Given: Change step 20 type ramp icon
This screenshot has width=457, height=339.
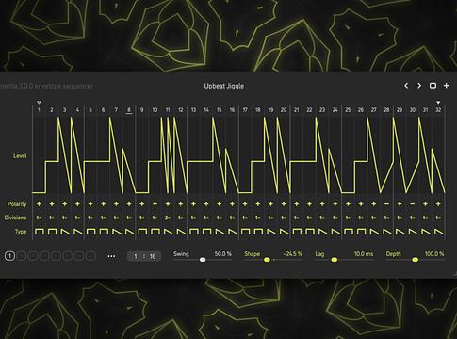Looking at the screenshot, I should [284, 232].
